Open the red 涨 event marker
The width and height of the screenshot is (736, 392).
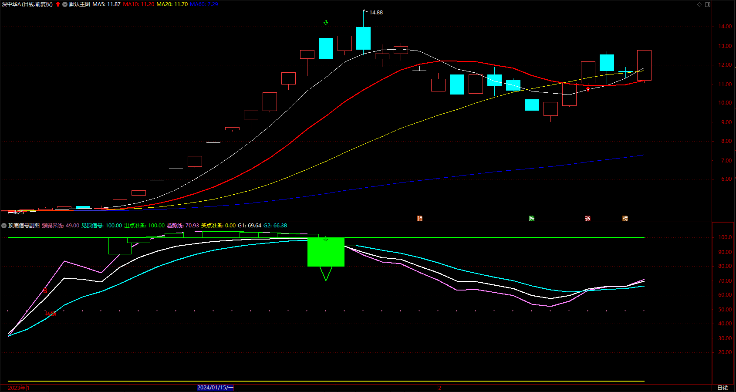[x=587, y=218]
